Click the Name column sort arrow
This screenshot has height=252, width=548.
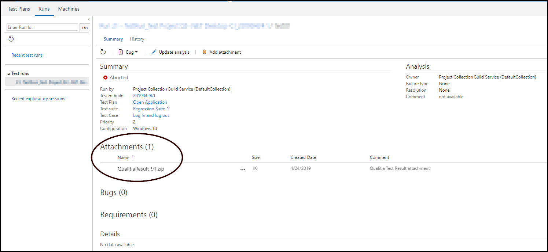[x=132, y=157]
